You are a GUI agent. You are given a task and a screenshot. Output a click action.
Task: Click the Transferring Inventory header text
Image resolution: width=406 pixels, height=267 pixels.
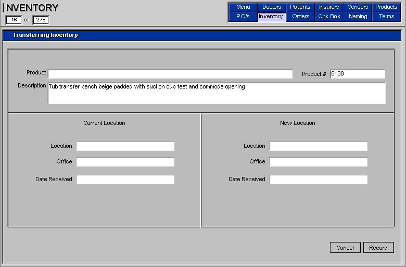45,35
